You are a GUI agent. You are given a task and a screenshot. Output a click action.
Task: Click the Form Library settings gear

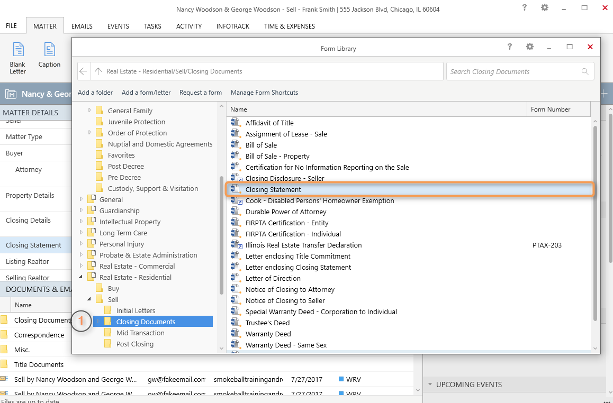coord(530,47)
